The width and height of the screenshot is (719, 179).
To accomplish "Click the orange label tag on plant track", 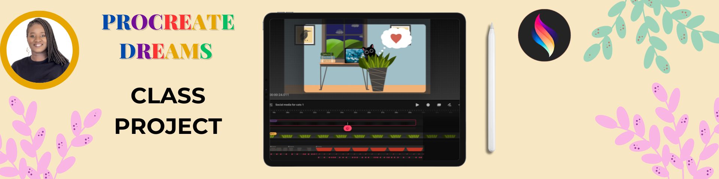I will (273, 134).
